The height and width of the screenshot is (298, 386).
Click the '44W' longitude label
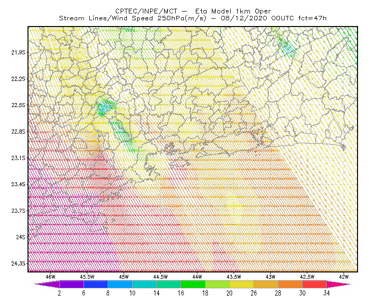click(197, 277)
